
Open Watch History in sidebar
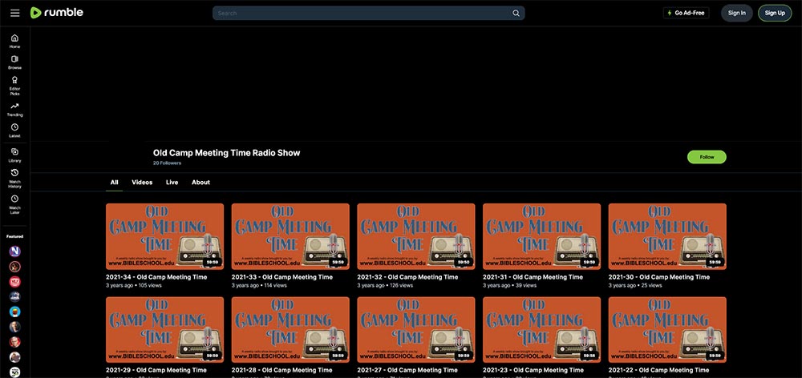click(x=14, y=179)
